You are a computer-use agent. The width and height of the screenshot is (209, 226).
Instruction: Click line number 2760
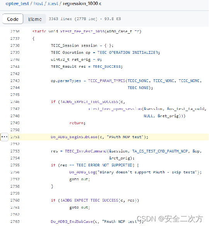pos(15,200)
